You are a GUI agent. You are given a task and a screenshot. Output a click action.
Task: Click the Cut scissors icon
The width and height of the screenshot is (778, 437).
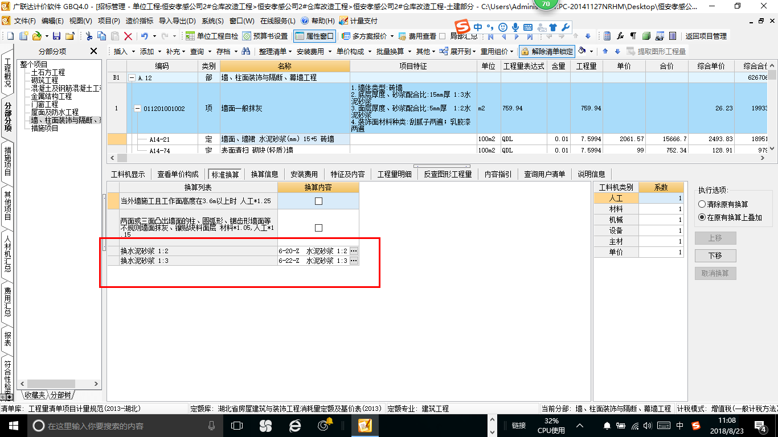(x=89, y=36)
